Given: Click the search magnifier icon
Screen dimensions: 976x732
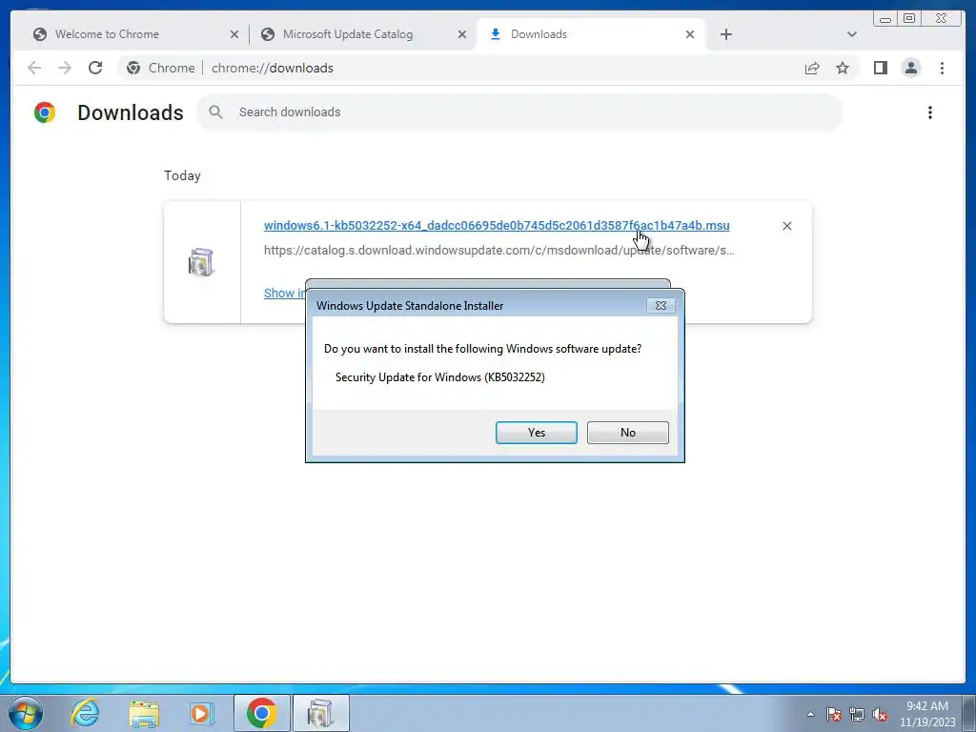Looking at the screenshot, I should click(216, 112).
